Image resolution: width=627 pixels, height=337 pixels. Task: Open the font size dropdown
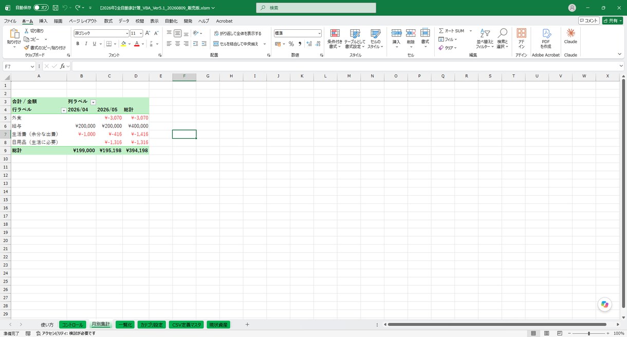[x=140, y=33]
